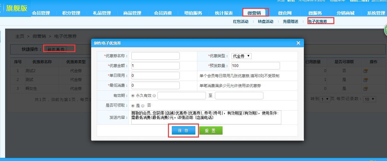Select the custom date range radio button
Image resolution: width=387 pixels, height=161 pixels.
(x=154, y=96)
